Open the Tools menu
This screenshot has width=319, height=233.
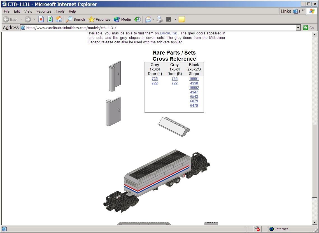60,11
